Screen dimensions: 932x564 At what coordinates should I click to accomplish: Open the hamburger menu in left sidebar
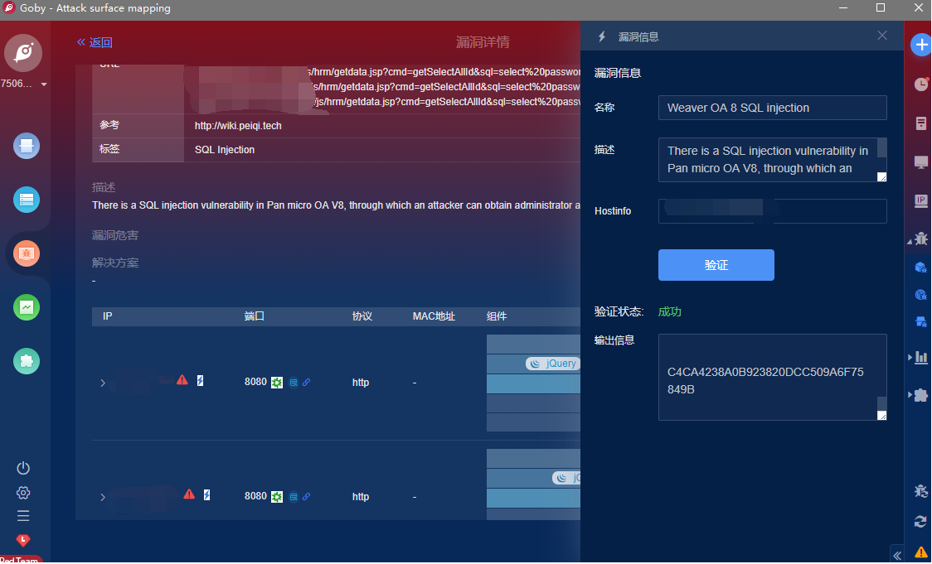(23, 516)
